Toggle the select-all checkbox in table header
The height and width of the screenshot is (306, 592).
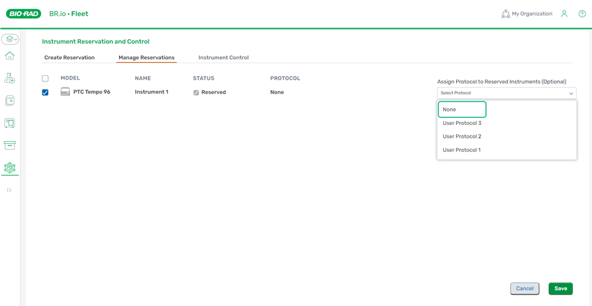coord(45,78)
